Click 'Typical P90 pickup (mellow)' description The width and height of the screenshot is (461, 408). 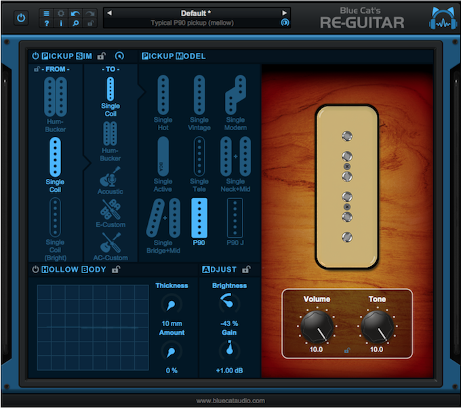coord(193,23)
